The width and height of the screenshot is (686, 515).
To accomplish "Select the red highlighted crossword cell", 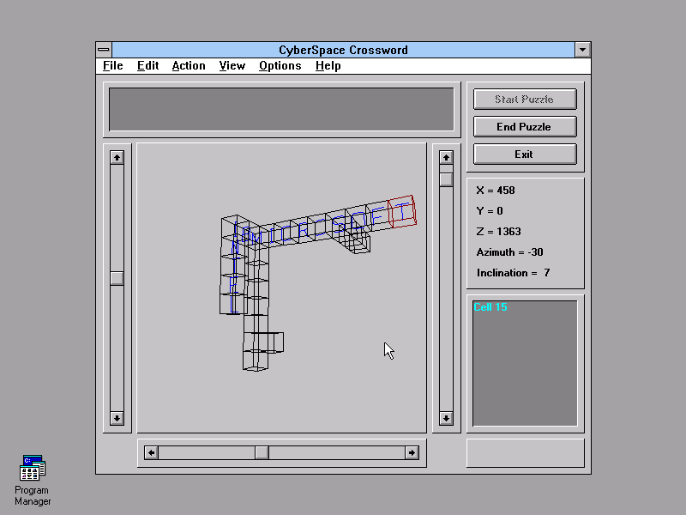I will pos(402,213).
